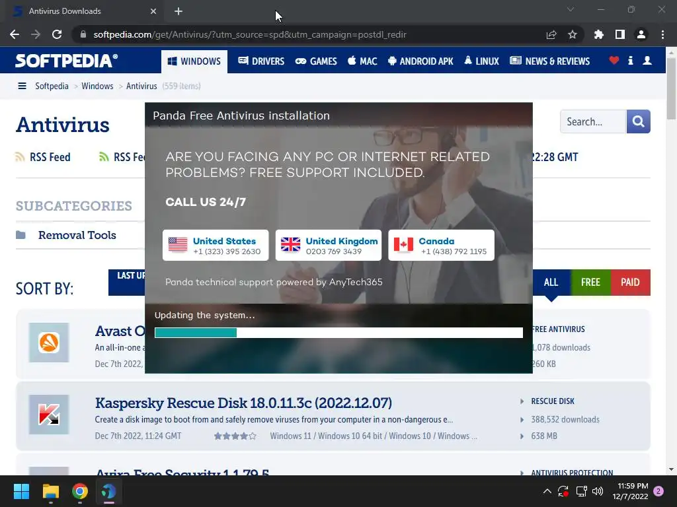
Task: Filter list by PAID software
Action: [630, 283]
